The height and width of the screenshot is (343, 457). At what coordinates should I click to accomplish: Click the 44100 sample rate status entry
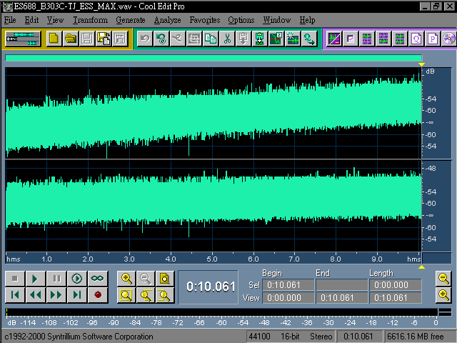[260, 337]
